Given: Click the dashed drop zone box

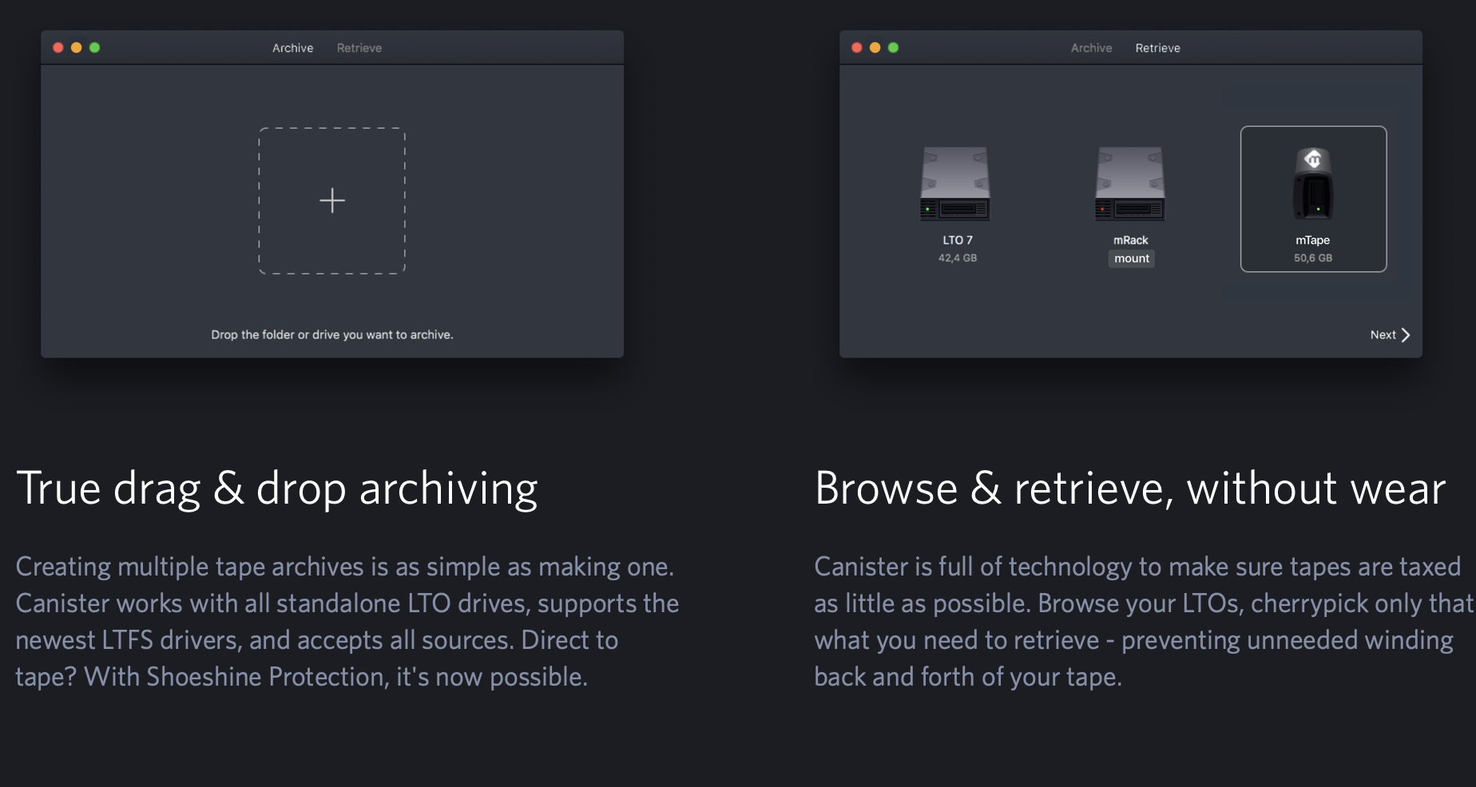Looking at the screenshot, I should coord(332,200).
